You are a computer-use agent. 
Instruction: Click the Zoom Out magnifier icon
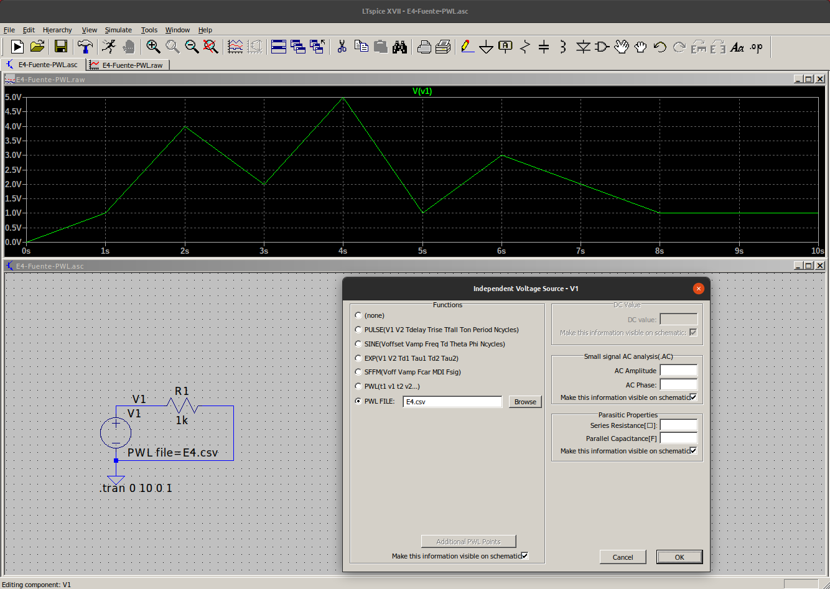[x=192, y=47]
